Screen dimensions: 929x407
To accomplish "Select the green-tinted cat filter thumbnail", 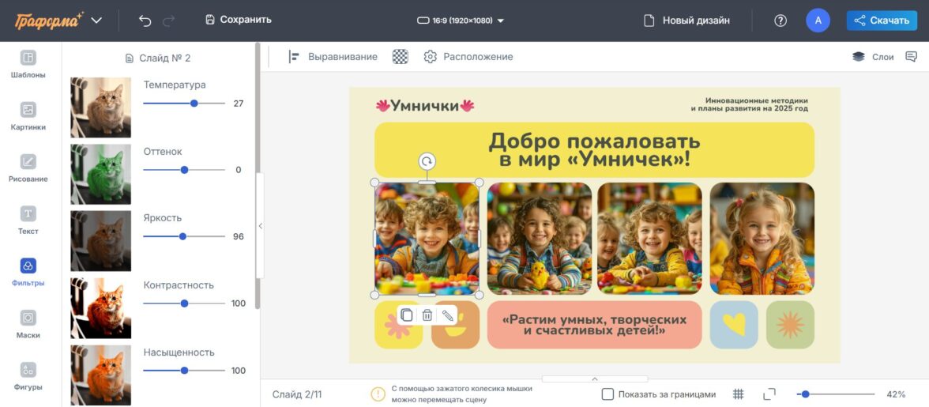I will tap(101, 175).
